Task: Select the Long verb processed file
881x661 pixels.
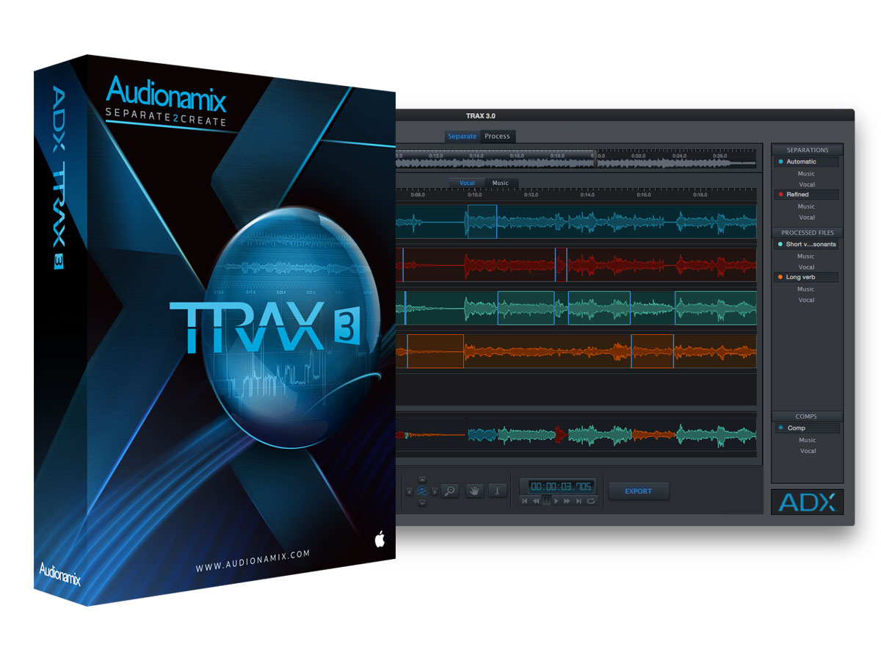Action: point(806,277)
